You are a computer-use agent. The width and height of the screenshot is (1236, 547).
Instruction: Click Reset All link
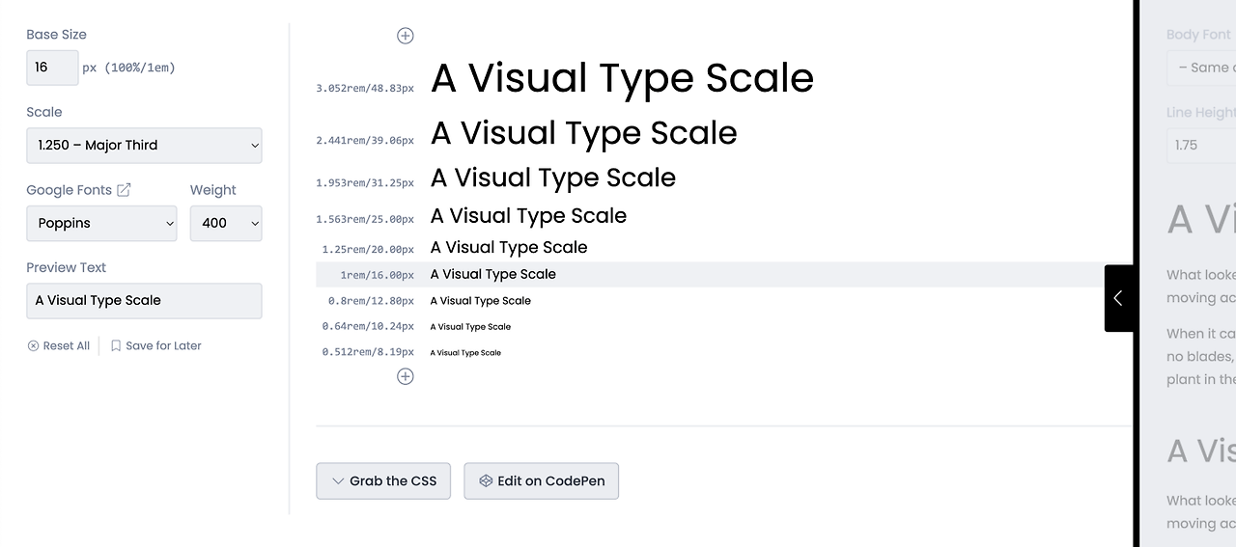(x=59, y=345)
